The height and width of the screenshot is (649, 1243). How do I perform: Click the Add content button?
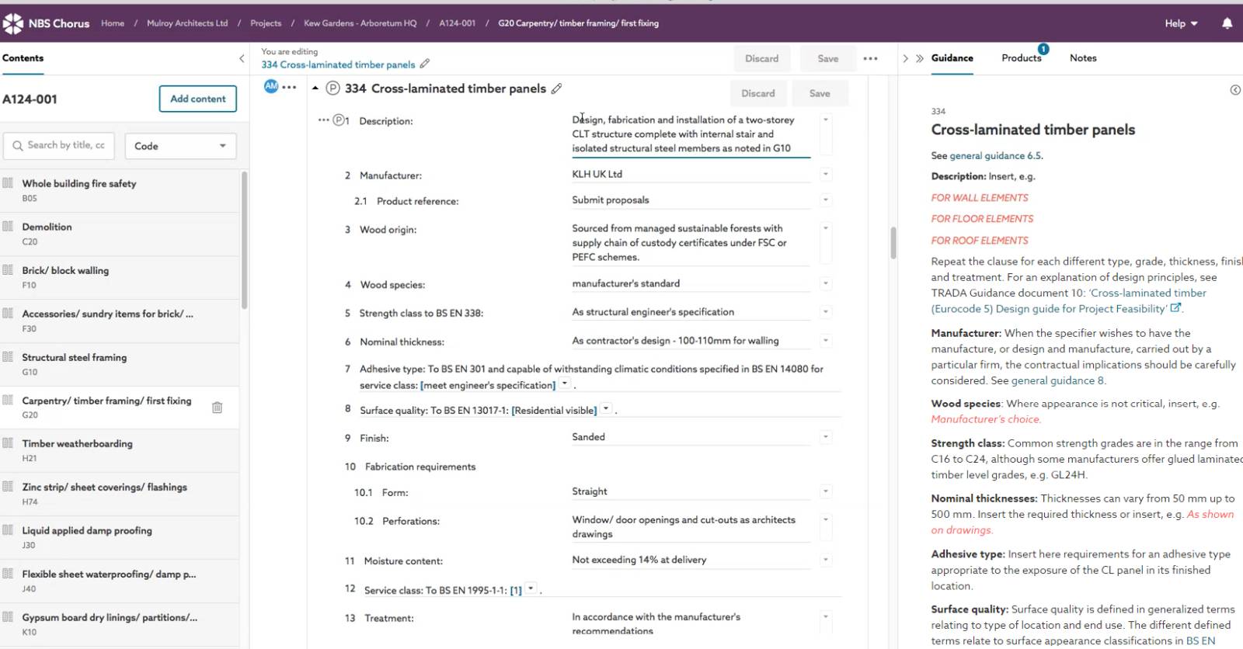pos(198,99)
